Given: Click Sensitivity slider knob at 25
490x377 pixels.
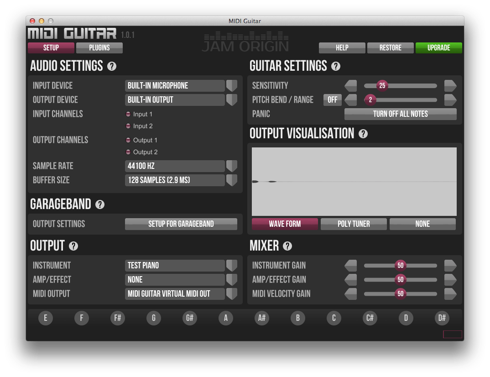Looking at the screenshot, I should click(x=382, y=86).
